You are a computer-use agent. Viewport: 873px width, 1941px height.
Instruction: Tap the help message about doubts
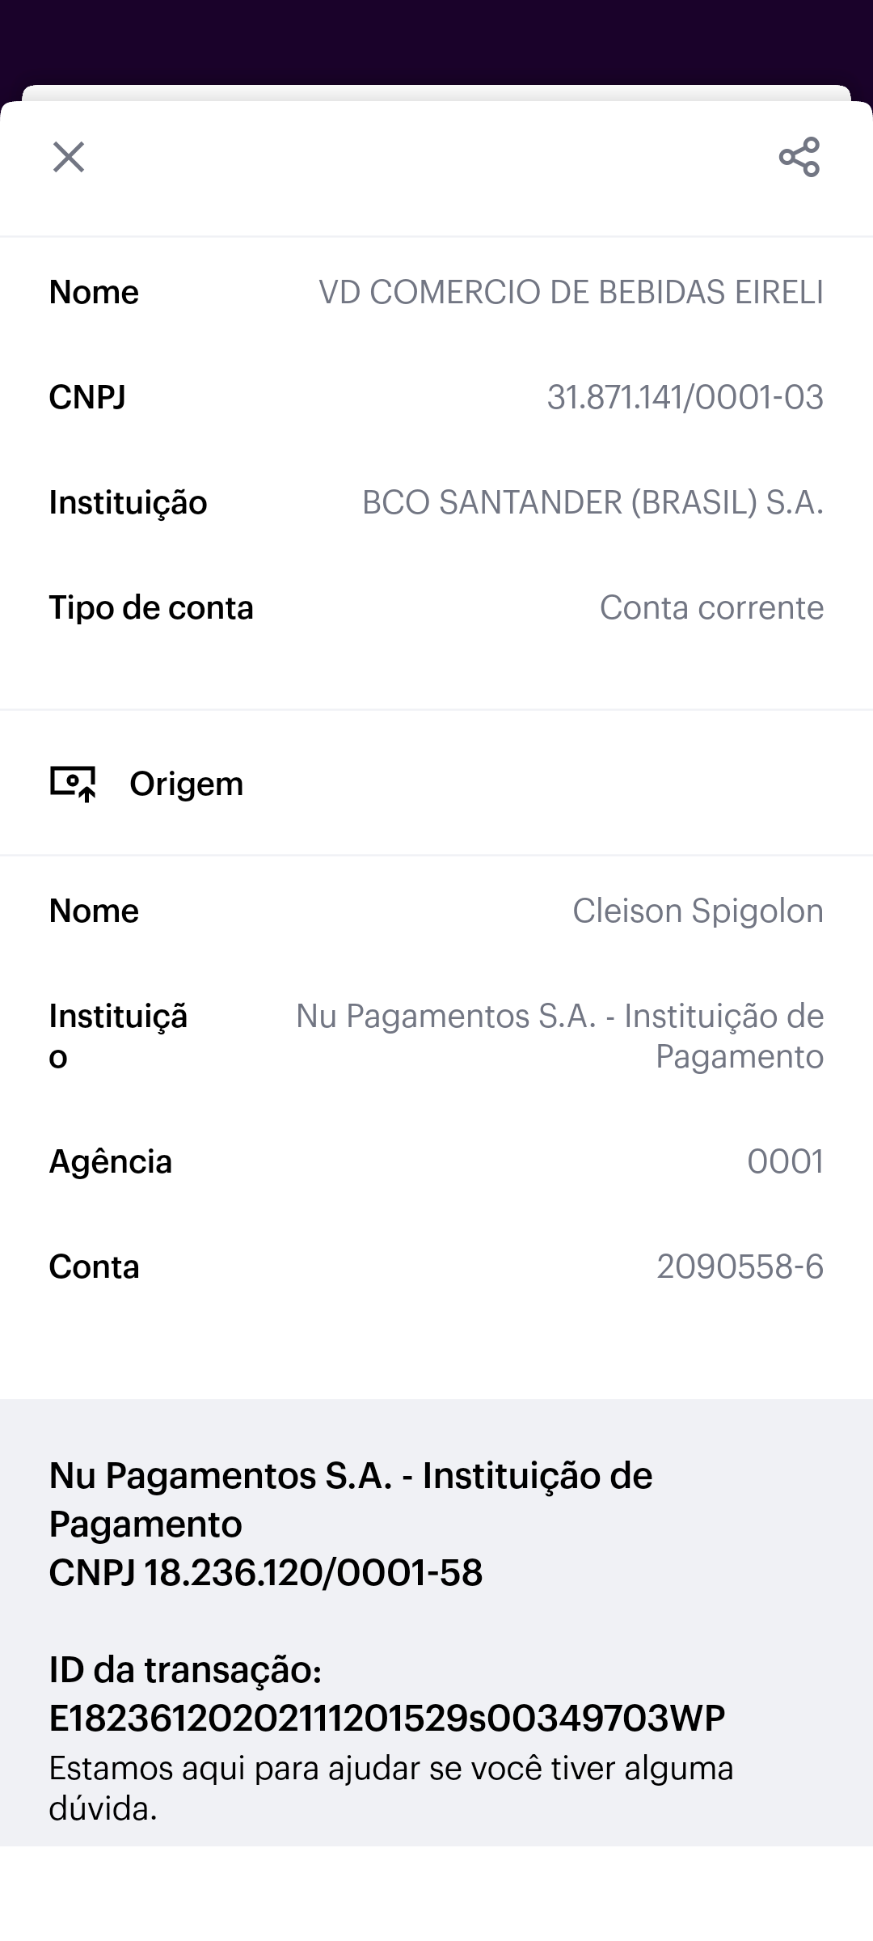coord(391,1788)
